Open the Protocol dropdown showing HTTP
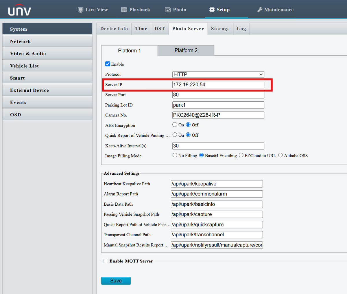This screenshot has width=347, height=294. coord(218,74)
